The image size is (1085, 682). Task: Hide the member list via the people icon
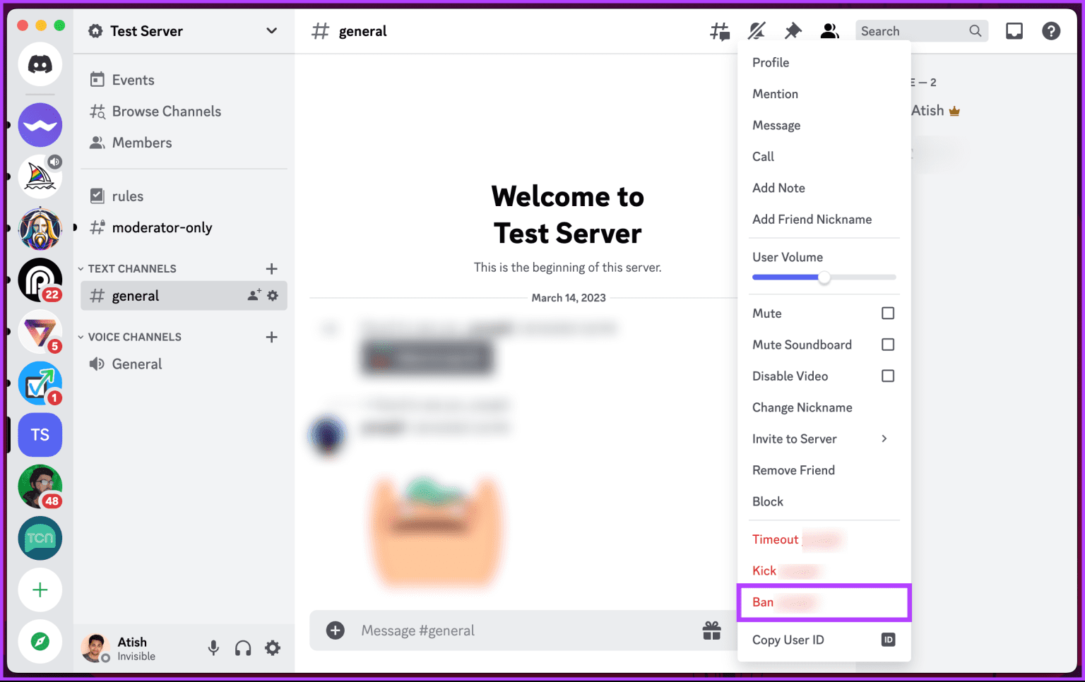coord(829,30)
